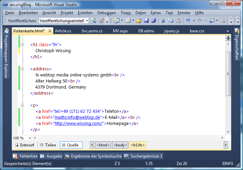Click the Copy icon in the toolbar
243x170 pixels.
pos(171,21)
